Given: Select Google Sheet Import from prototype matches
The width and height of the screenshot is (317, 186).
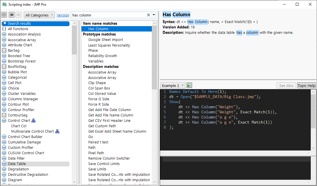Looking at the screenshot, I should (x=106, y=40).
